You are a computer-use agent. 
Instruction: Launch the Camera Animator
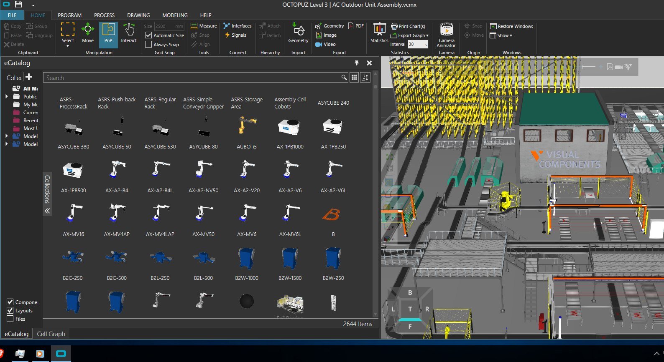(446, 35)
